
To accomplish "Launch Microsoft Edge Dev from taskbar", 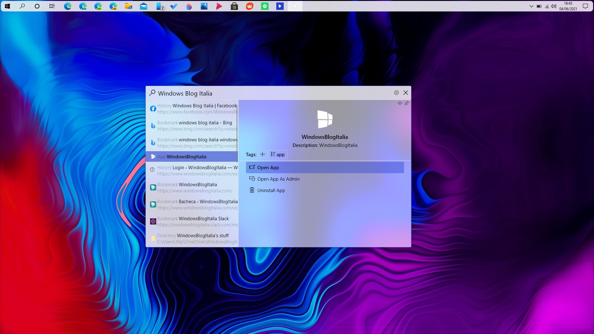I will 98,6.
